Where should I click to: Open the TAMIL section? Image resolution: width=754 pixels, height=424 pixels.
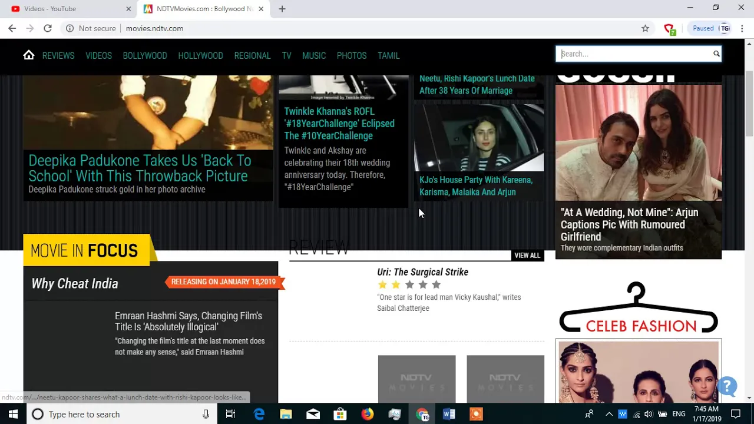(x=389, y=55)
